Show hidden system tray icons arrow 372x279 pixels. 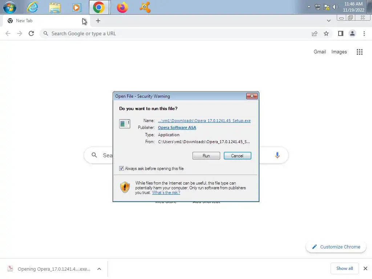(309, 7)
